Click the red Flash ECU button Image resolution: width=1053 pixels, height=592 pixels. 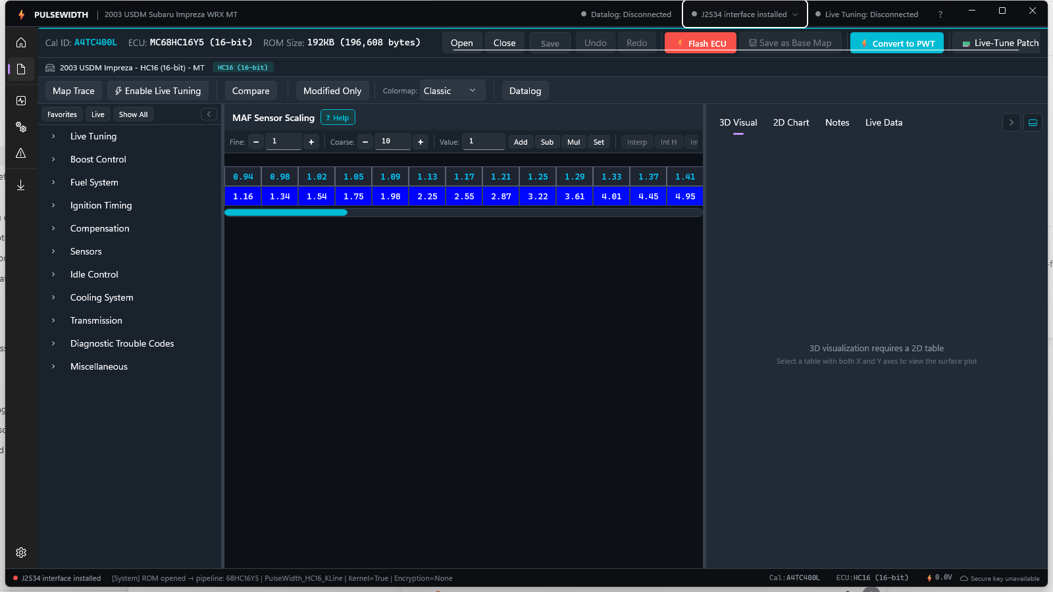[x=701, y=43]
